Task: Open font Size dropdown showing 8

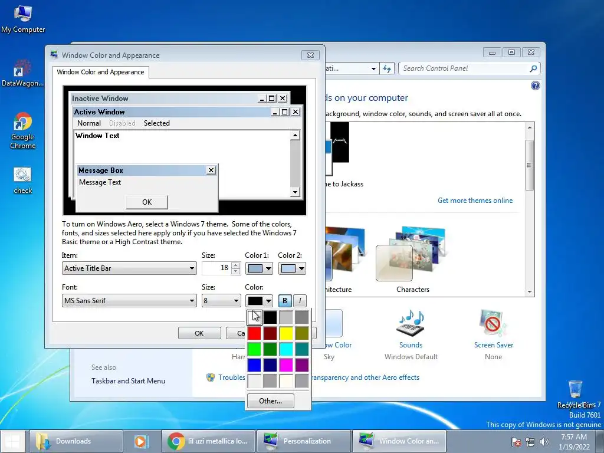Action: (221, 300)
